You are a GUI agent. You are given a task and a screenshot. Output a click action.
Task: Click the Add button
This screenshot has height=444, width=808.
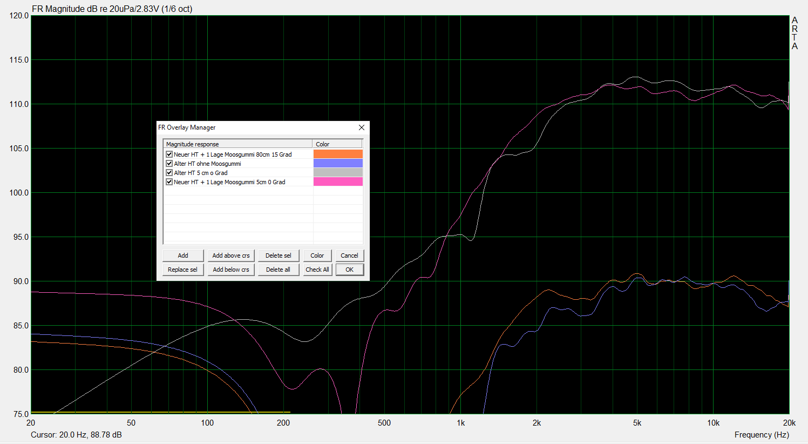pyautogui.click(x=183, y=255)
